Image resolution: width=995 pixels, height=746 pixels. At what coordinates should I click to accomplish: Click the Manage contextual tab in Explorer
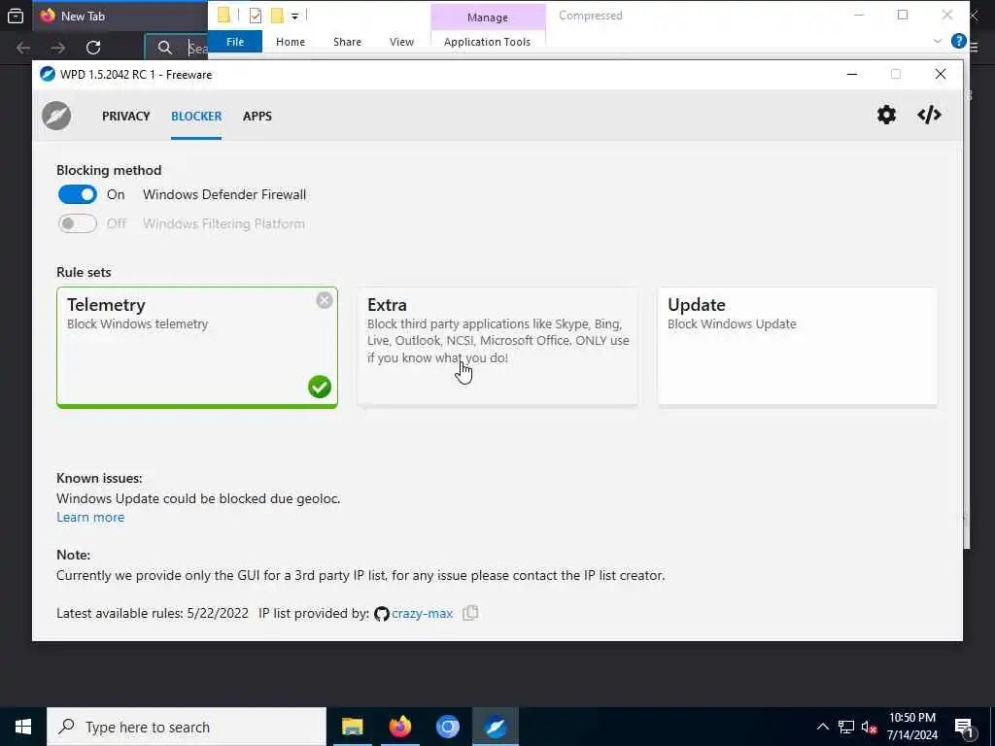[488, 17]
